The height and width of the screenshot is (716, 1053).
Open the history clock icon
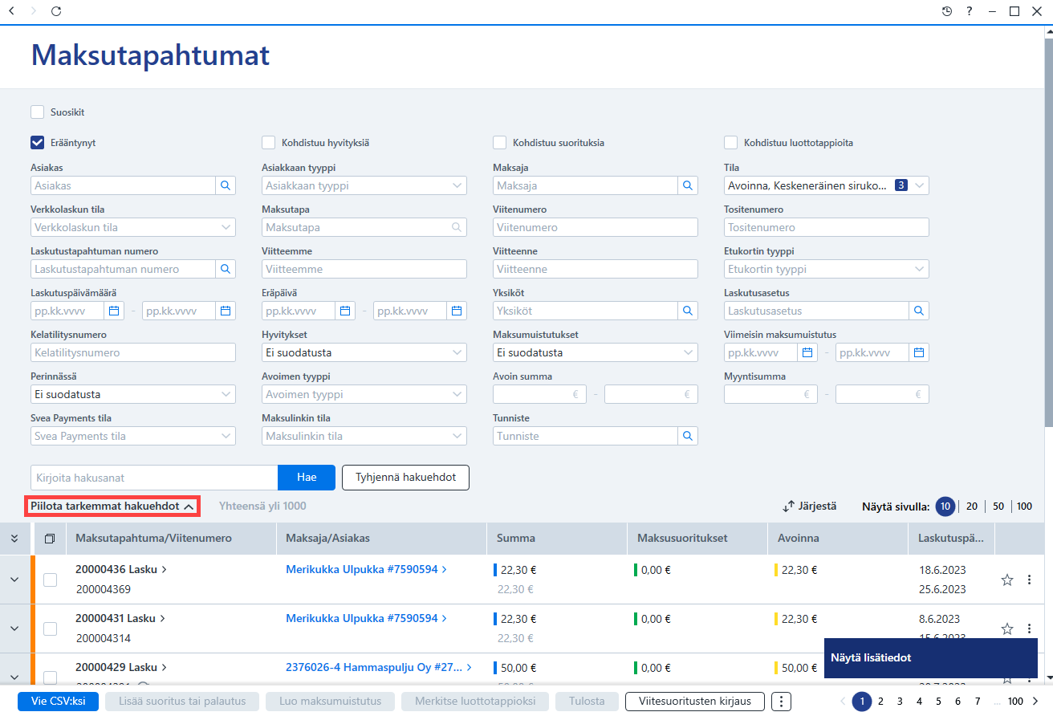click(x=947, y=11)
